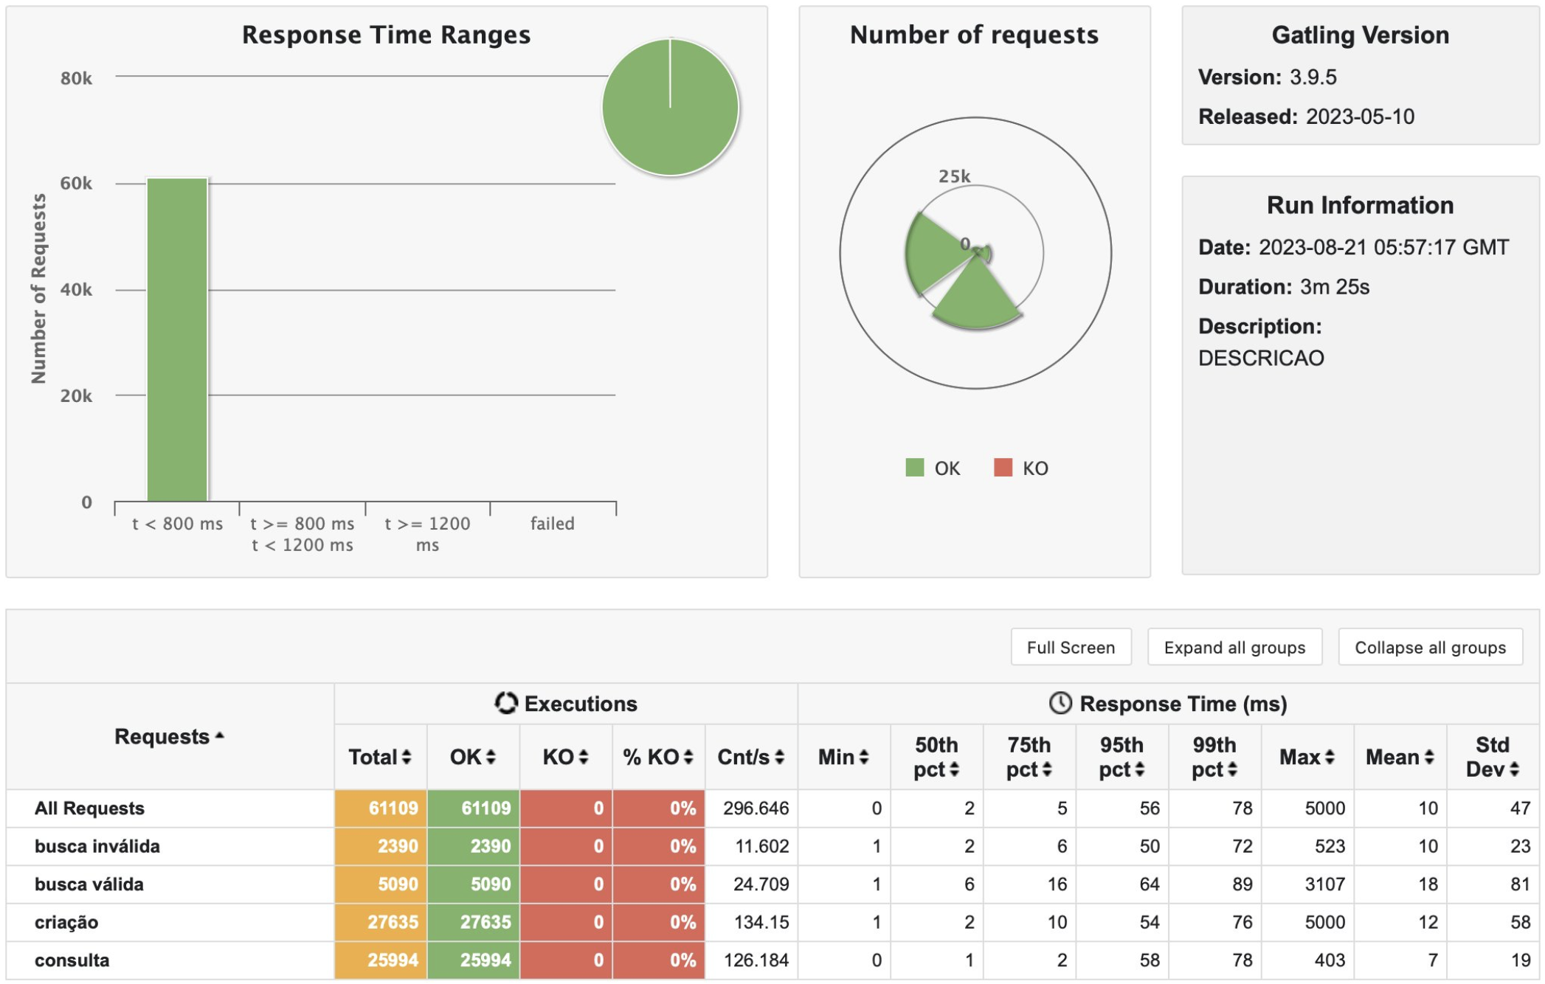Open the criação request details

(66, 922)
